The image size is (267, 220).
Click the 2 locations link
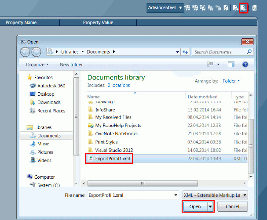119,85
